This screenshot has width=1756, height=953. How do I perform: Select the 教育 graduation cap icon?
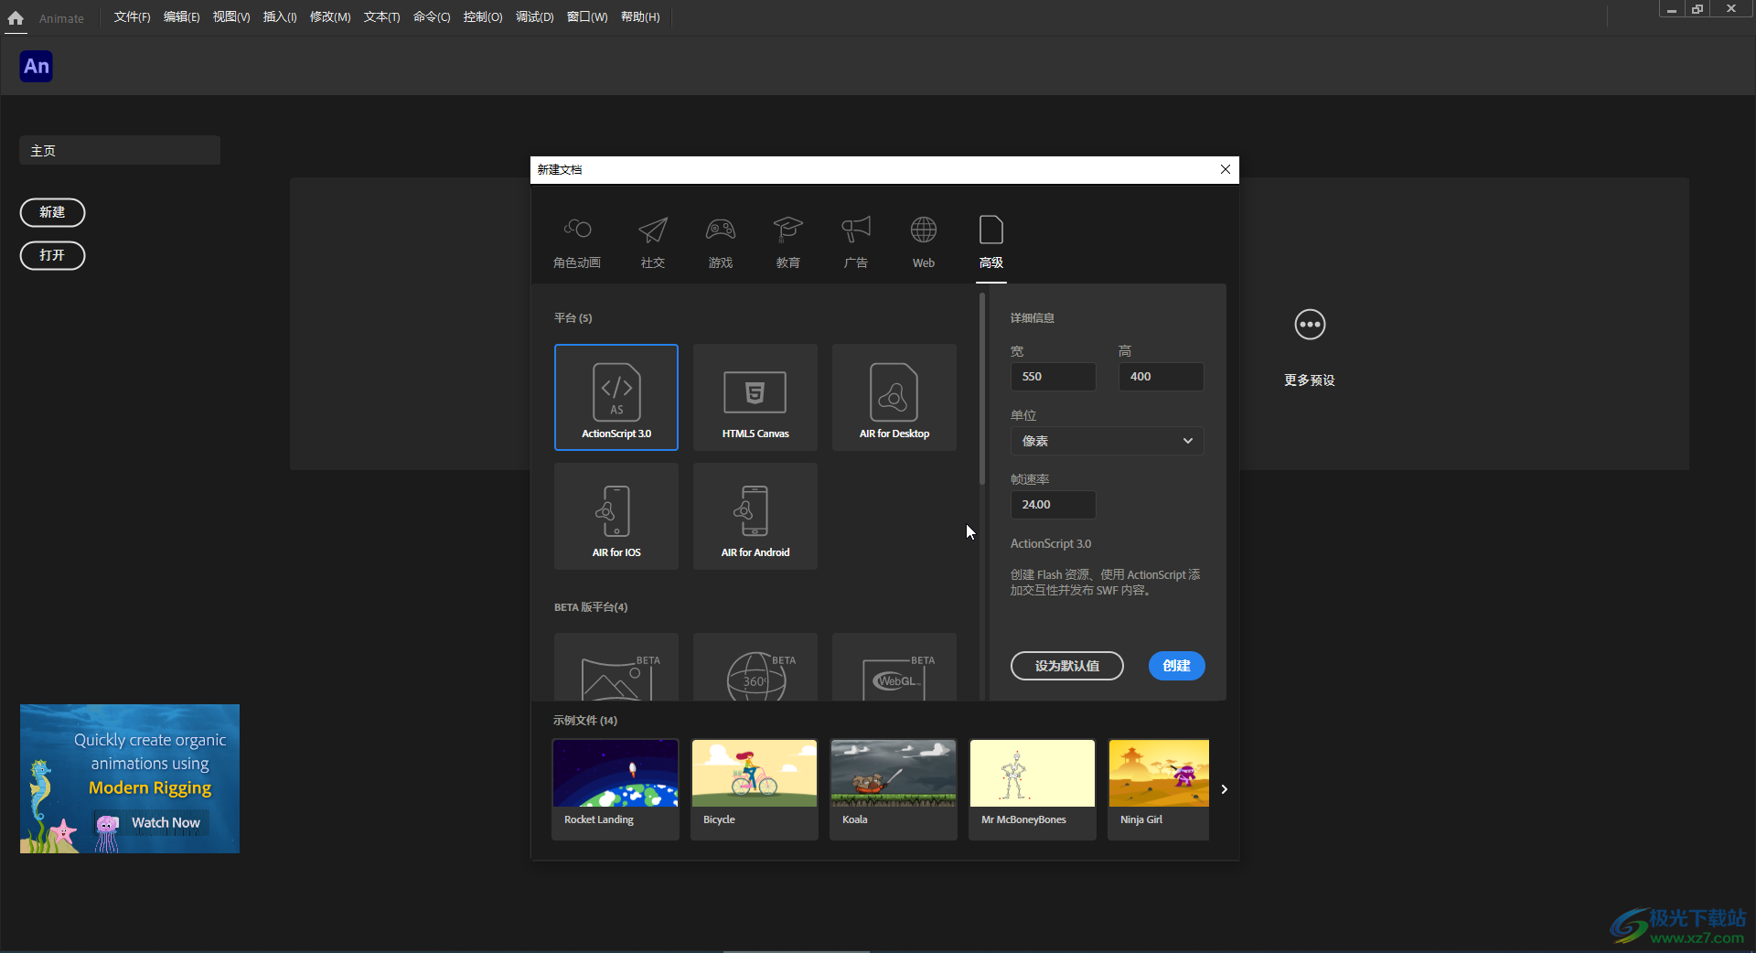(x=787, y=229)
